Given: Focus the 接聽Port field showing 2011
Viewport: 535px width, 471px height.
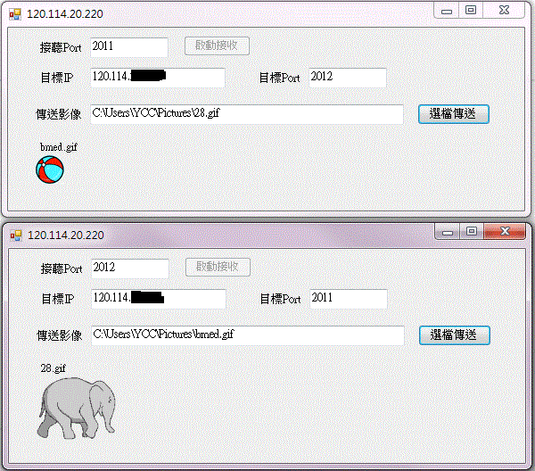Looking at the screenshot, I should point(129,46).
